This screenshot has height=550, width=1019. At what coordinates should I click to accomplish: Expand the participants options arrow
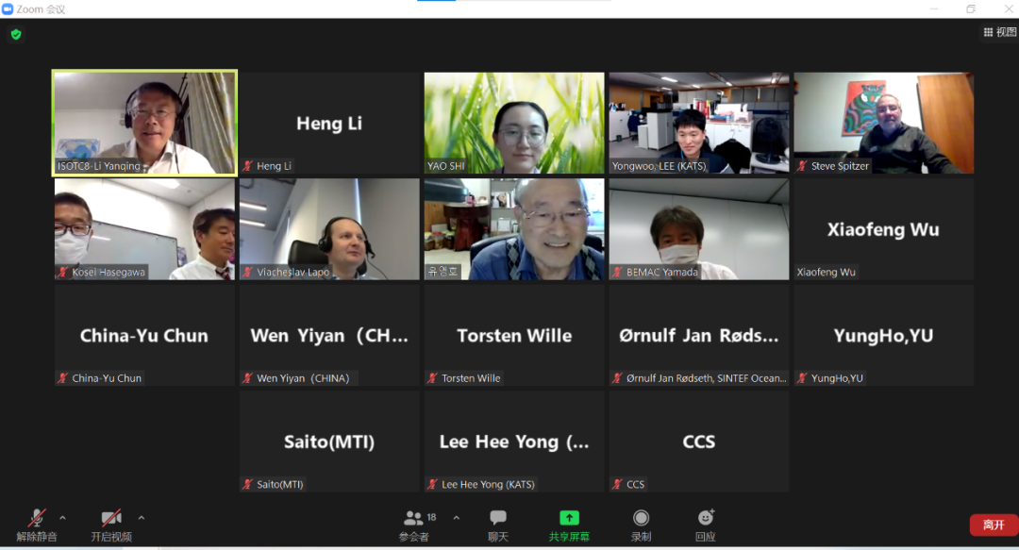[x=457, y=518]
